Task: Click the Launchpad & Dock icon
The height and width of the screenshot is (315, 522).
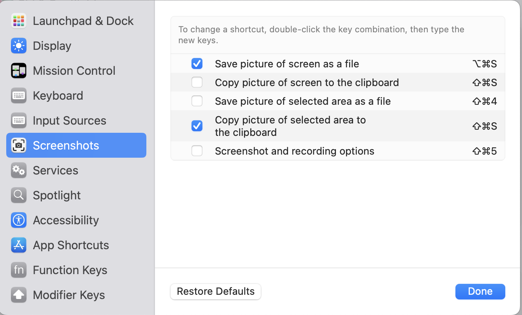Action: (19, 21)
